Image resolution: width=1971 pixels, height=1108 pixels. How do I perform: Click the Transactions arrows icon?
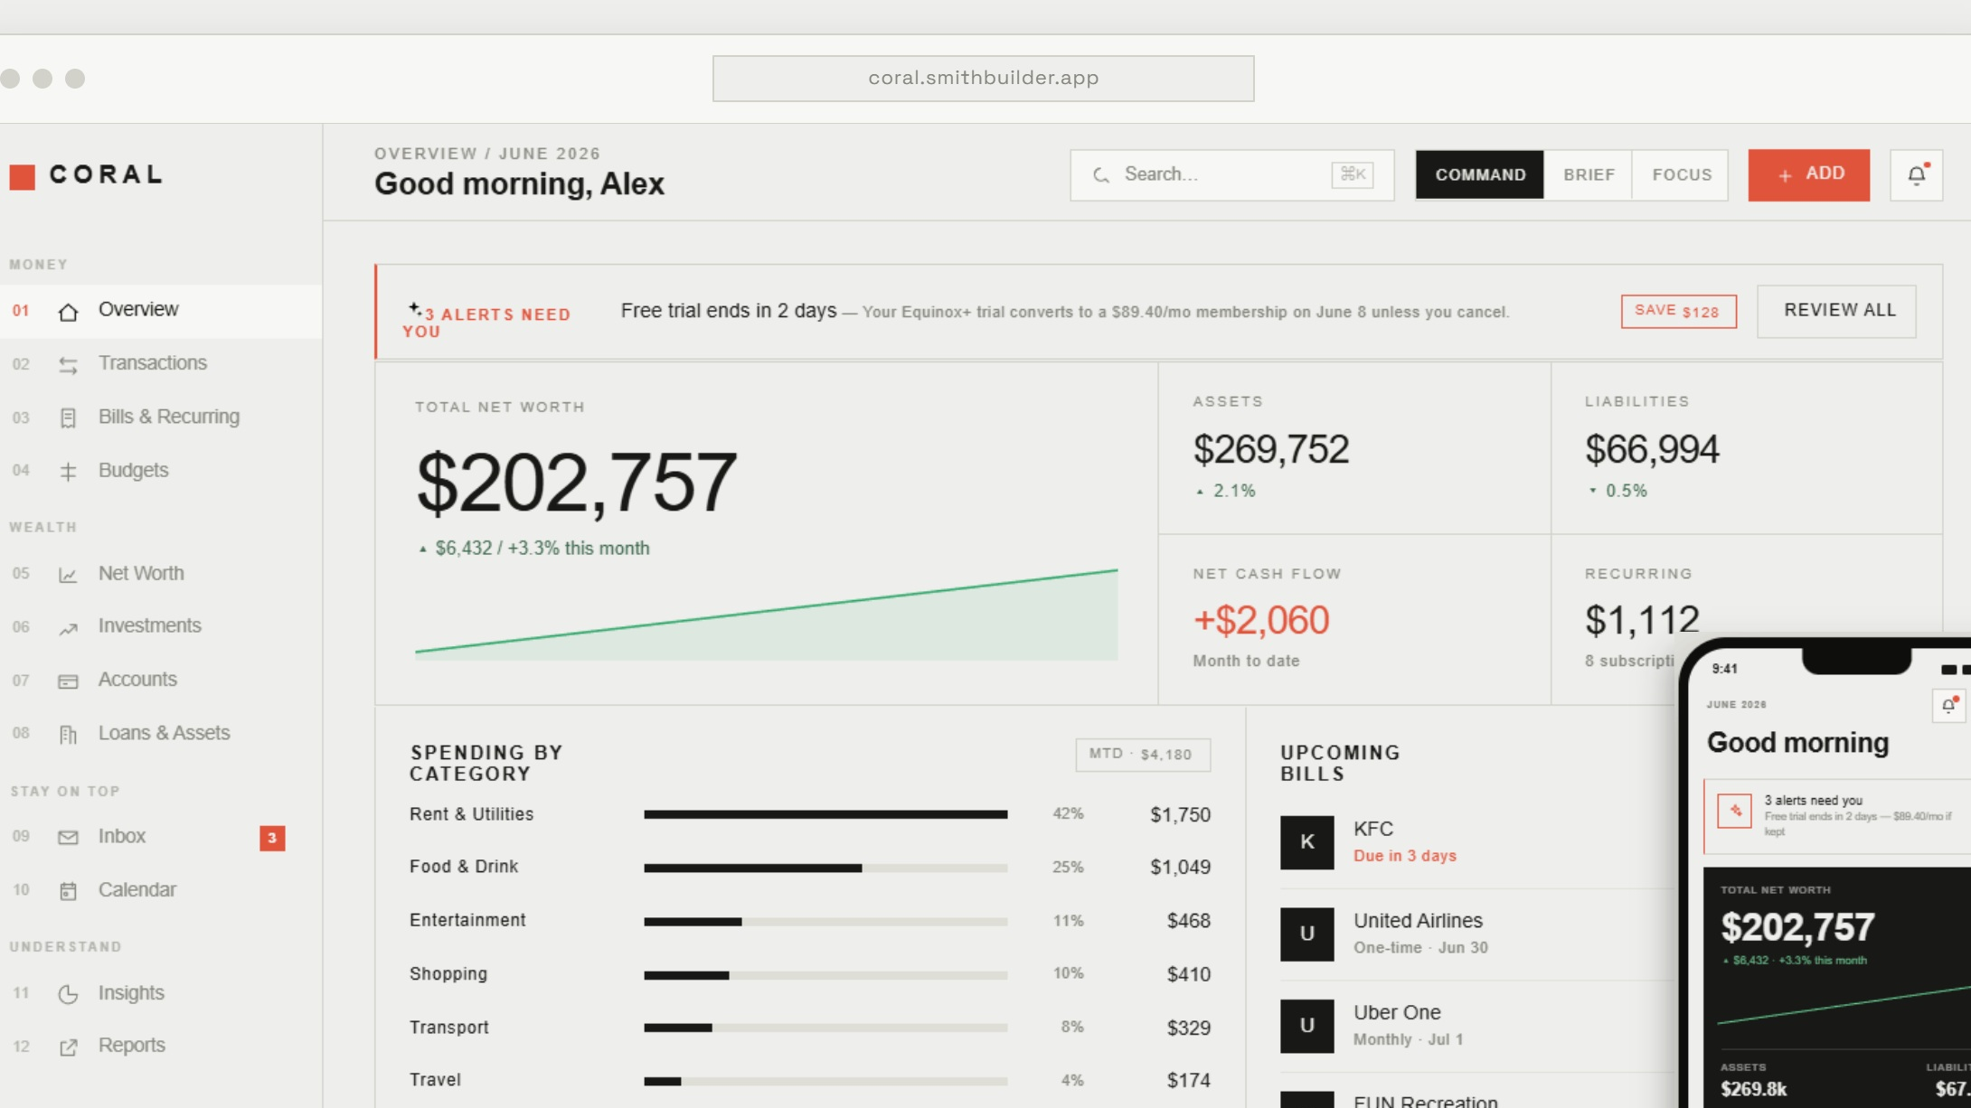coord(68,365)
